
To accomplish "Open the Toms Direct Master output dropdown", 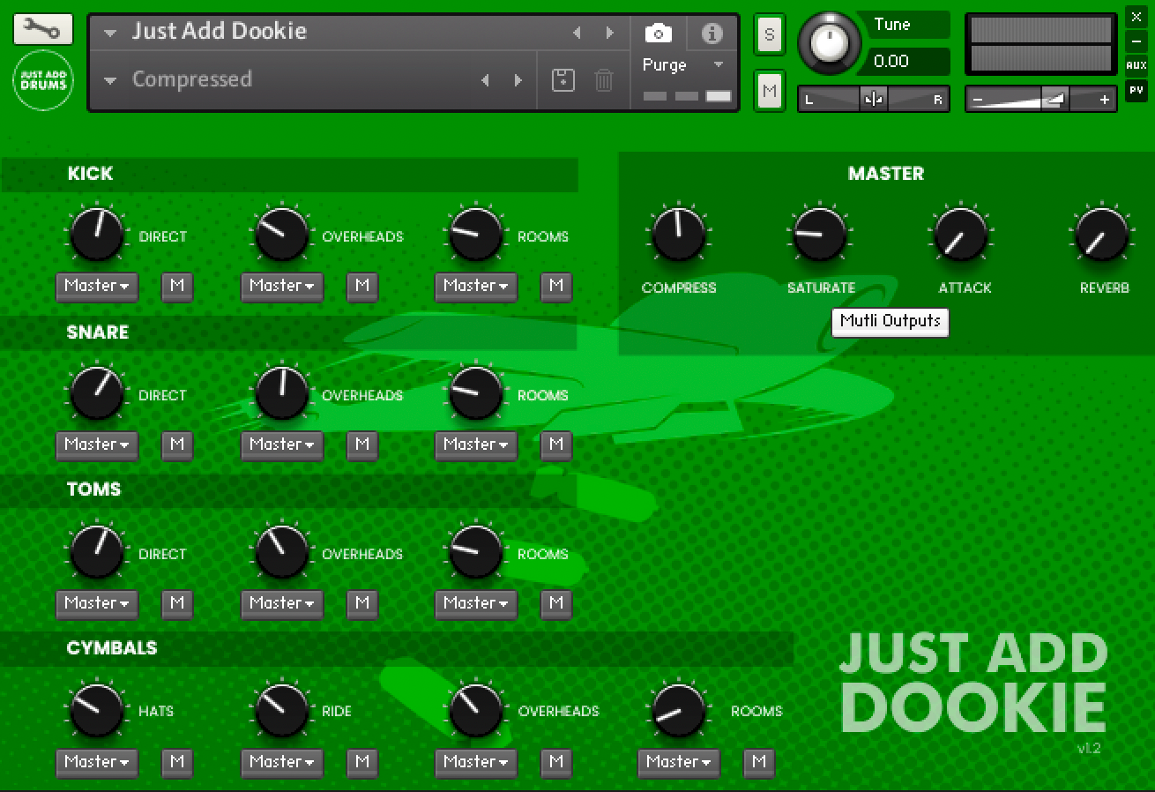I will point(97,603).
